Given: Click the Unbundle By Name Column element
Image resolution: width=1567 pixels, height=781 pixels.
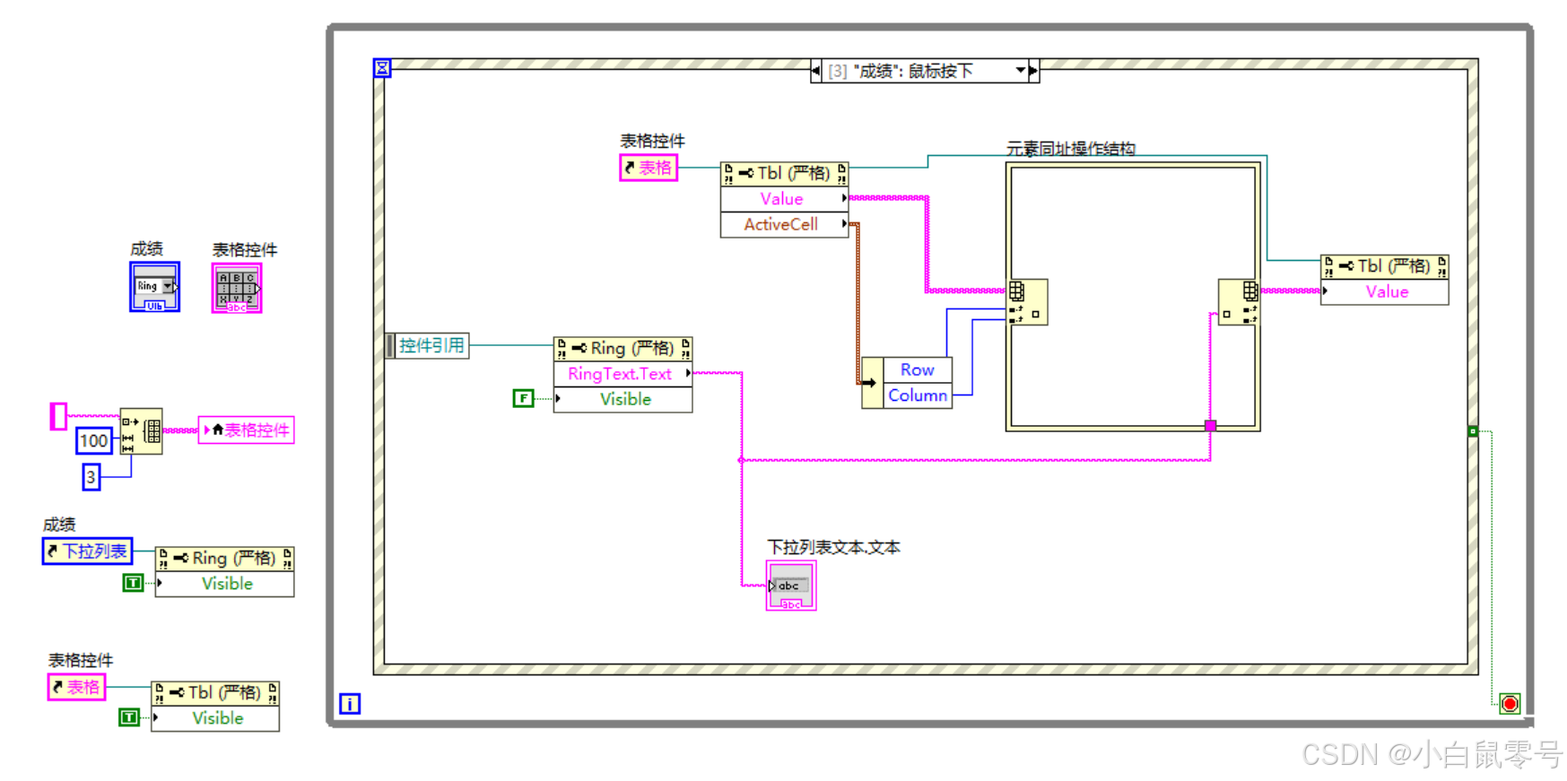Looking at the screenshot, I should 918,395.
